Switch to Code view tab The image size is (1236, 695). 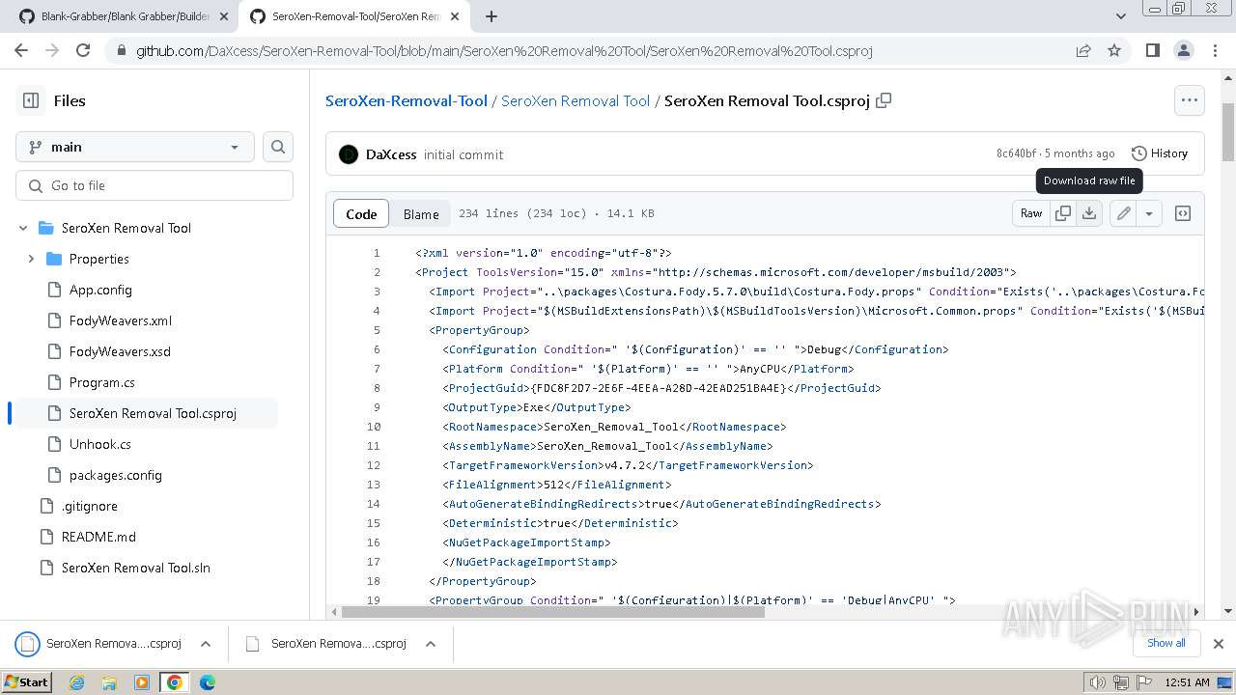pyautogui.click(x=361, y=213)
